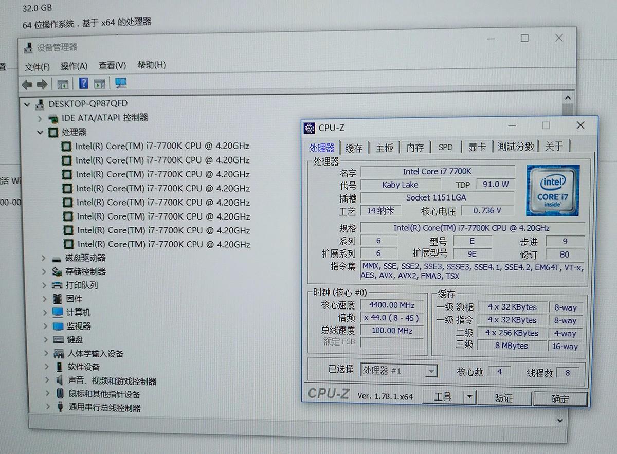
Task: Collapse the 处理器 tree branch
Action: pos(40,132)
